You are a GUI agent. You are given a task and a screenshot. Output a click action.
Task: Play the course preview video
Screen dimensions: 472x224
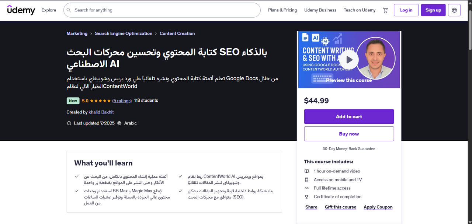(x=349, y=60)
